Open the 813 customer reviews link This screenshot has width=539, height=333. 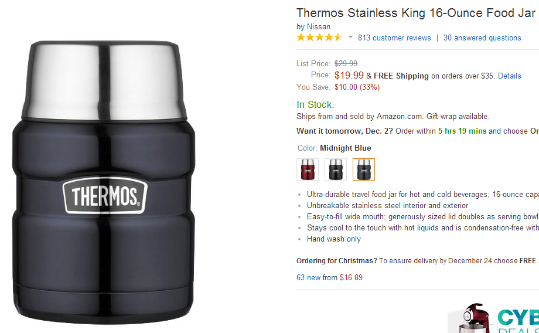pyautogui.click(x=394, y=38)
